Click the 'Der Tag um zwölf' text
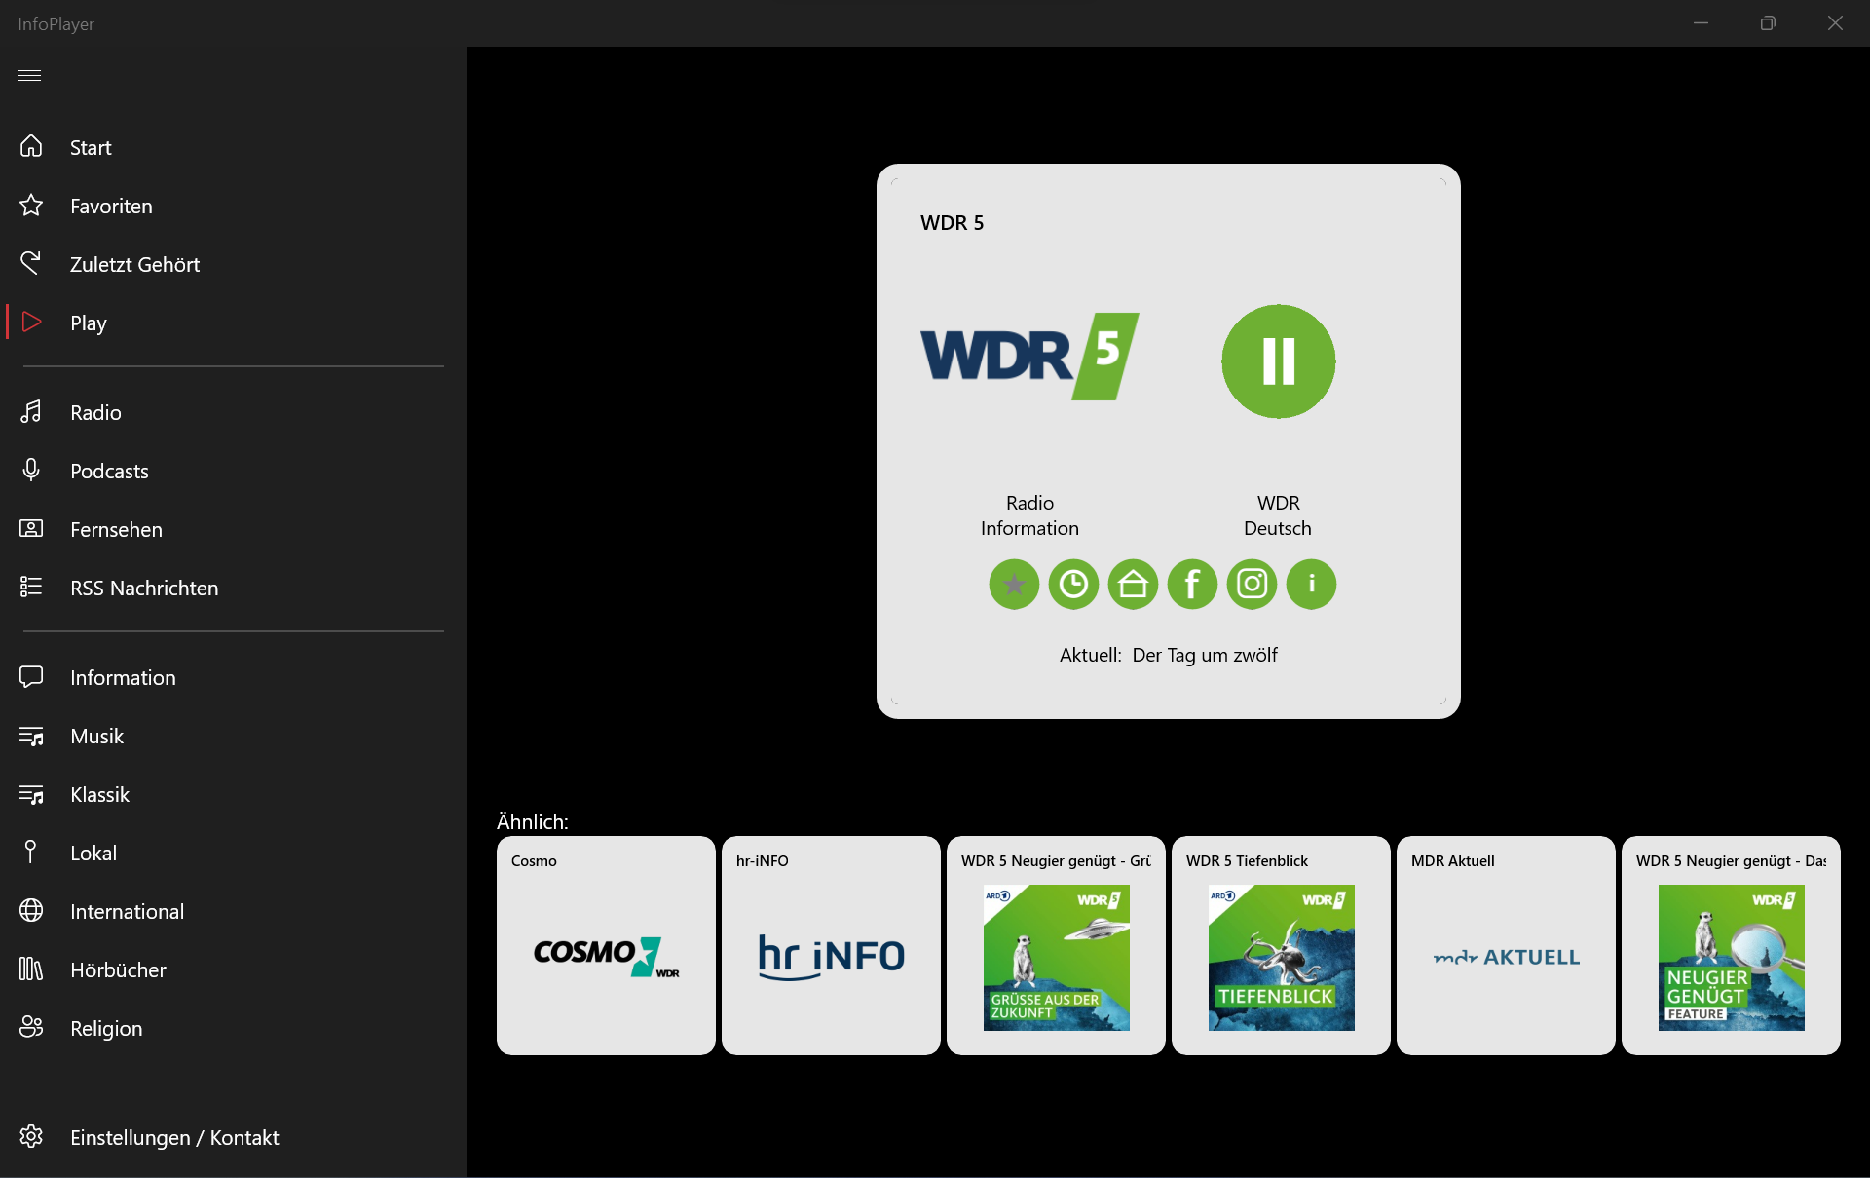This screenshot has width=1870, height=1178. [1205, 656]
